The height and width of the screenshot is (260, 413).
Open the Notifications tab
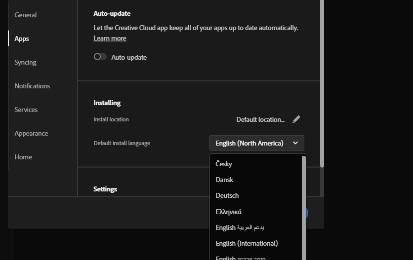click(x=32, y=86)
